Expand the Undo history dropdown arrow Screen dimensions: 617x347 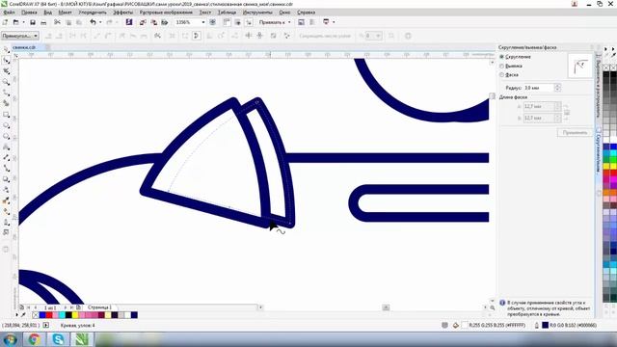pos(100,22)
